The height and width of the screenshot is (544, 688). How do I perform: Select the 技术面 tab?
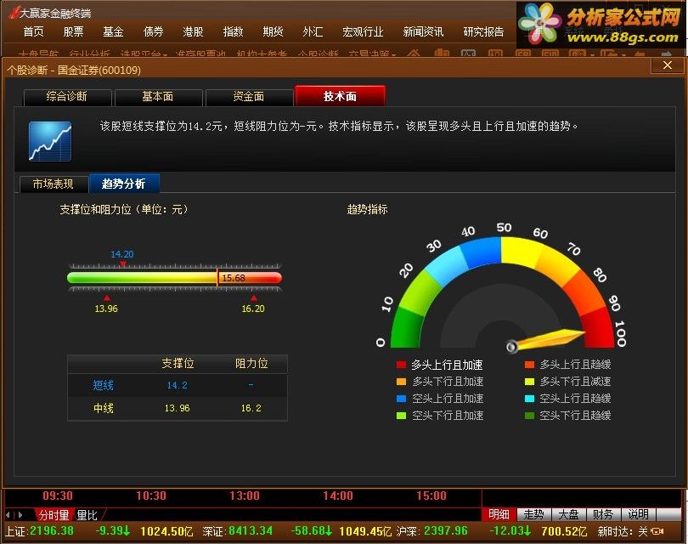click(340, 96)
